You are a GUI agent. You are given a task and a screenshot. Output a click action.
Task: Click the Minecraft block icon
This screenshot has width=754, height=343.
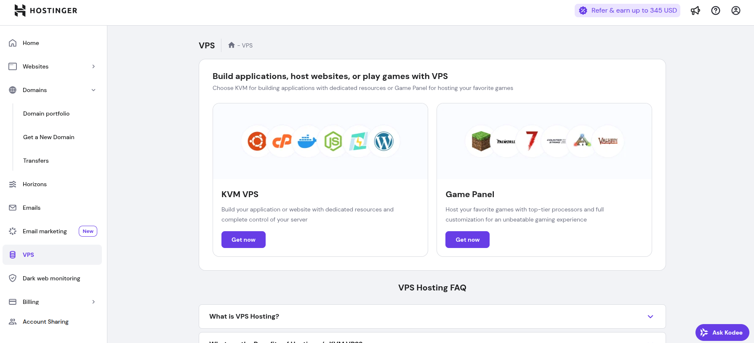[x=481, y=141]
